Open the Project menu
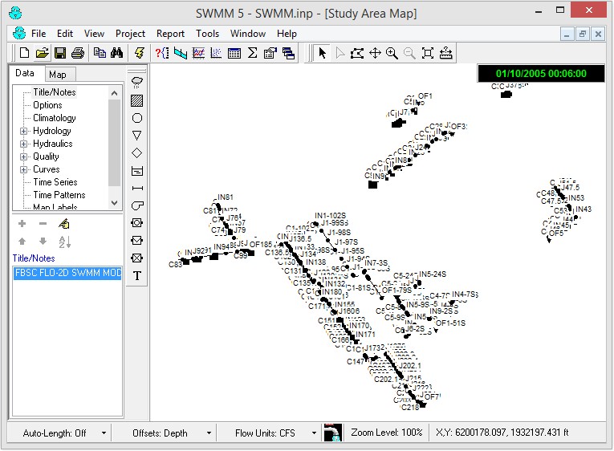This screenshot has width=614, height=451. click(130, 34)
